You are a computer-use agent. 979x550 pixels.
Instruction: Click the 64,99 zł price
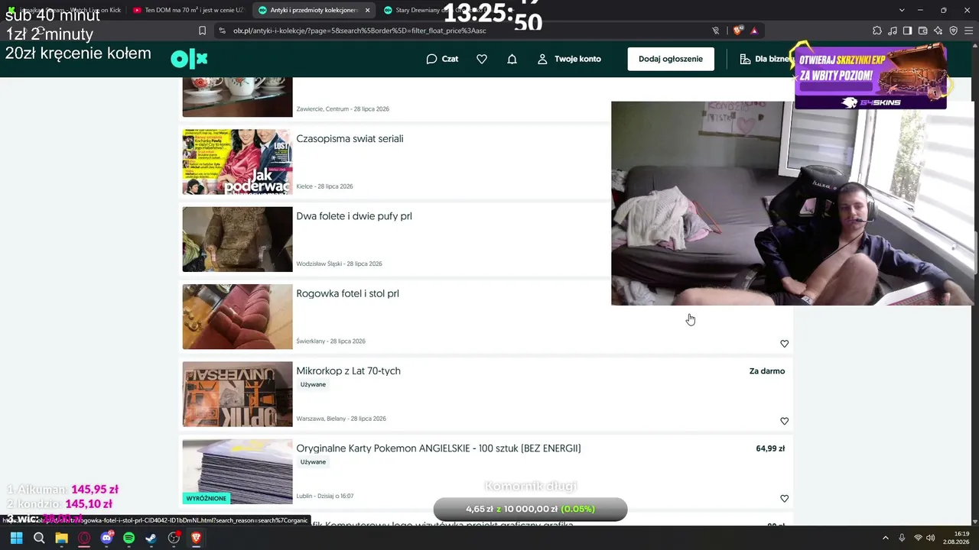(770, 448)
